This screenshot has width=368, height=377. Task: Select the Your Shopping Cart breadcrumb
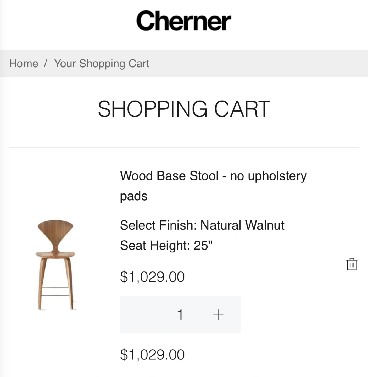point(102,64)
